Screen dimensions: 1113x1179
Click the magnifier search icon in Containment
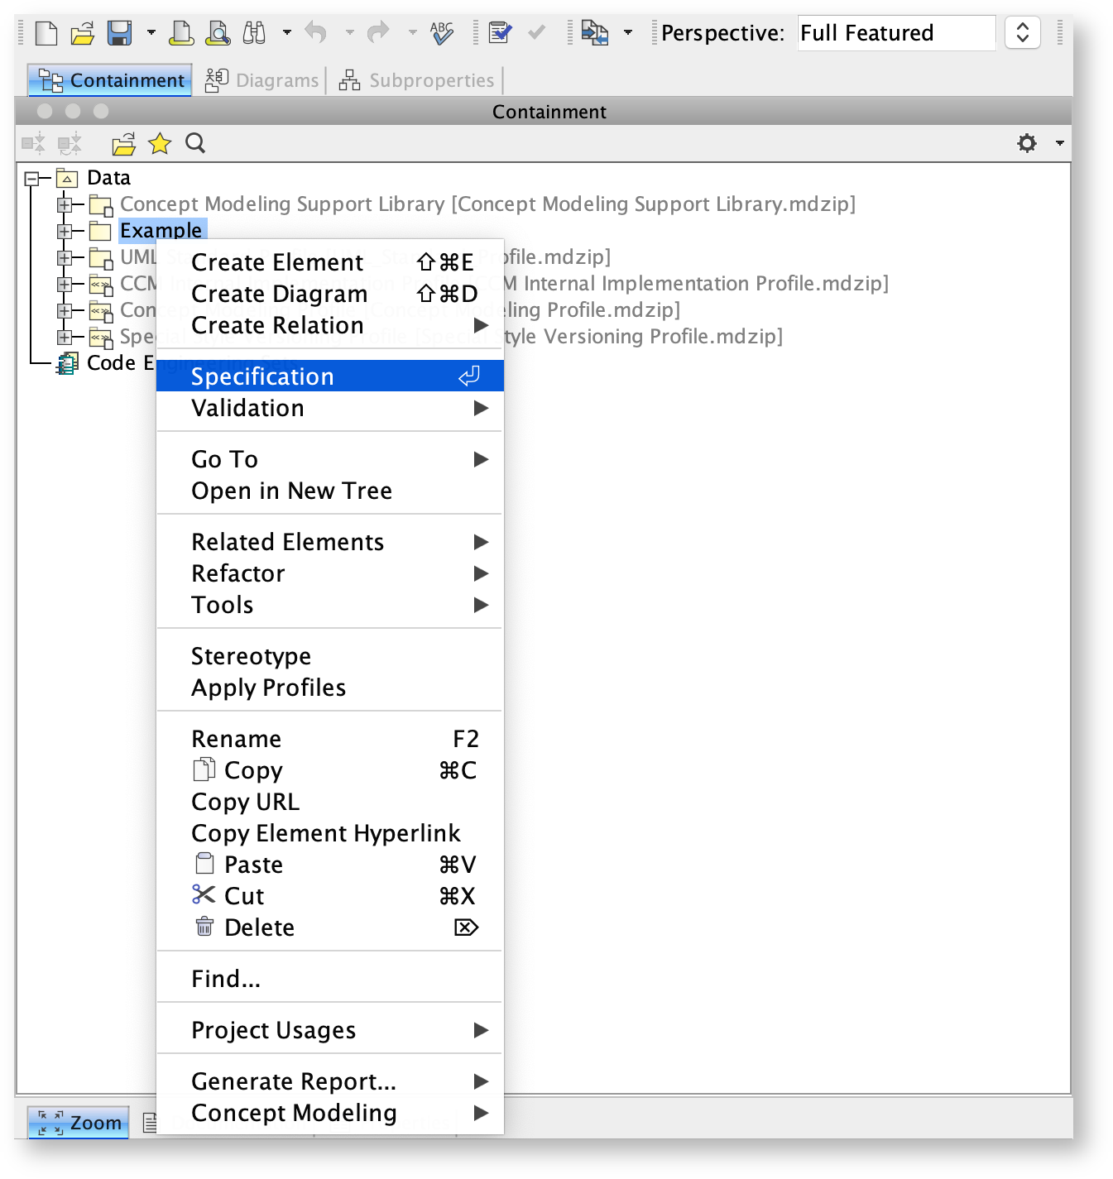tap(195, 143)
